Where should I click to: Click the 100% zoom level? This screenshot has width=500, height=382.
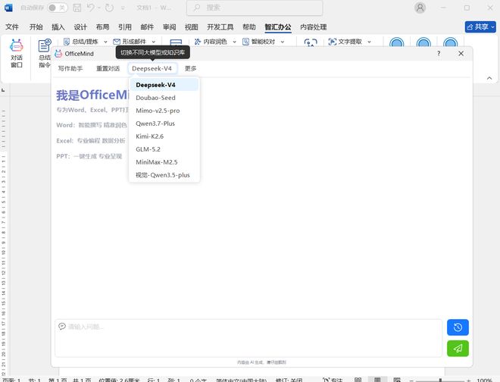tap(485, 380)
